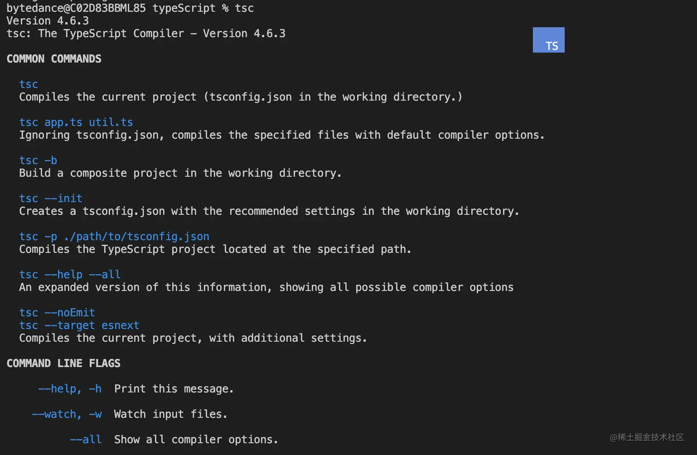
Task: Click 'tsc -p ./path/to/tsconfig.json' command
Action: pyautogui.click(x=114, y=236)
